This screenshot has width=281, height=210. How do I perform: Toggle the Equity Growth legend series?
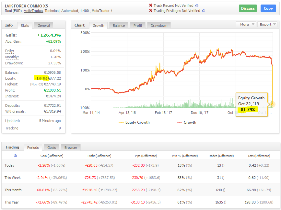134,122
